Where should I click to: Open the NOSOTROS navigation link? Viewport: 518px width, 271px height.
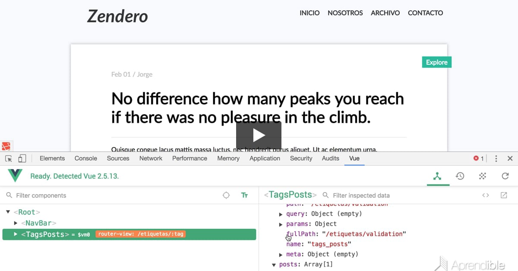tap(345, 13)
